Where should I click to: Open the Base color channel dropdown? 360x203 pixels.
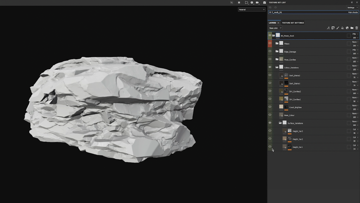(275, 28)
